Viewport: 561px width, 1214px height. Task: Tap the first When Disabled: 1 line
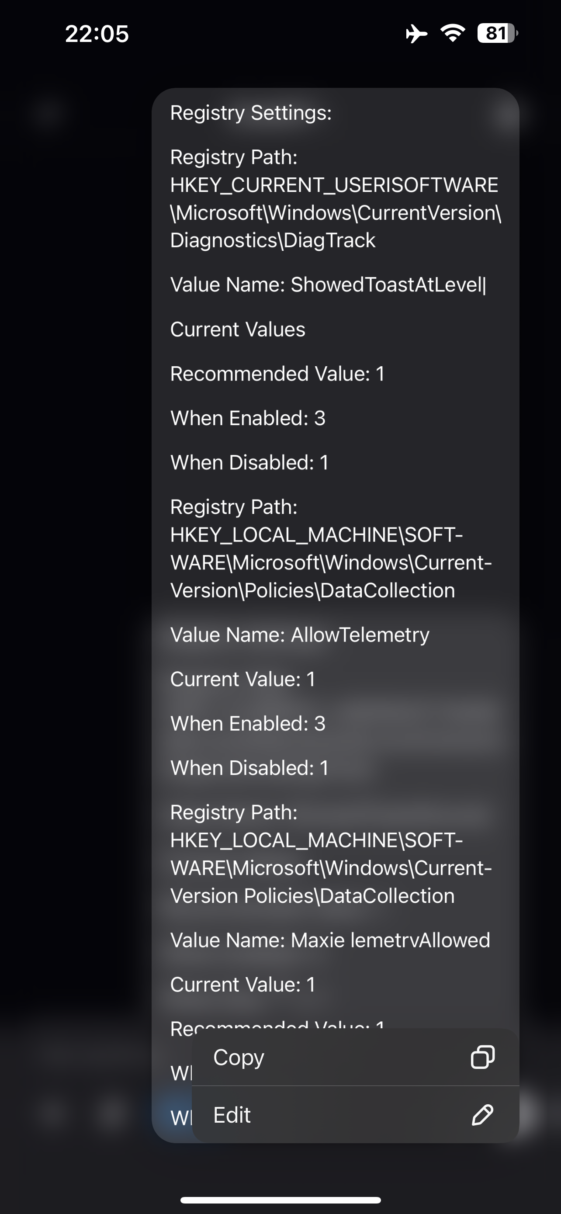pyautogui.click(x=249, y=462)
